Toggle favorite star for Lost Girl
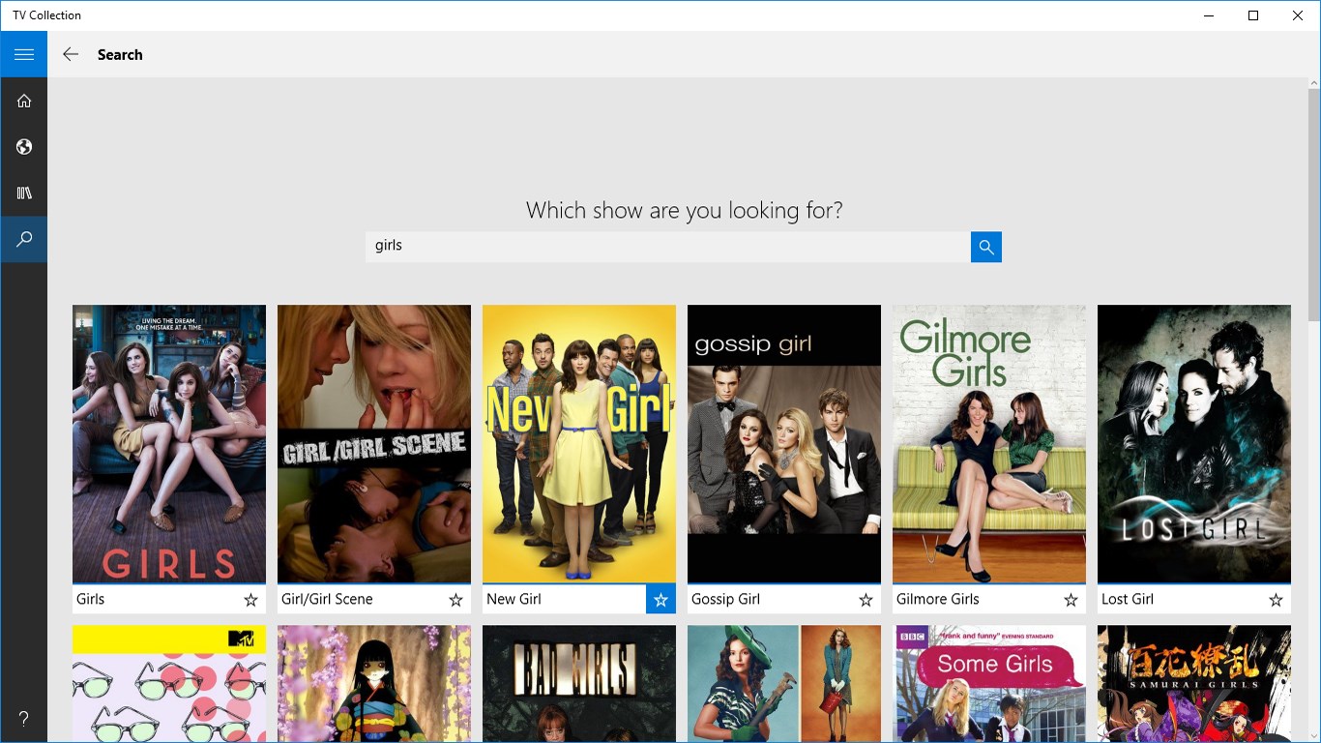 point(1276,600)
